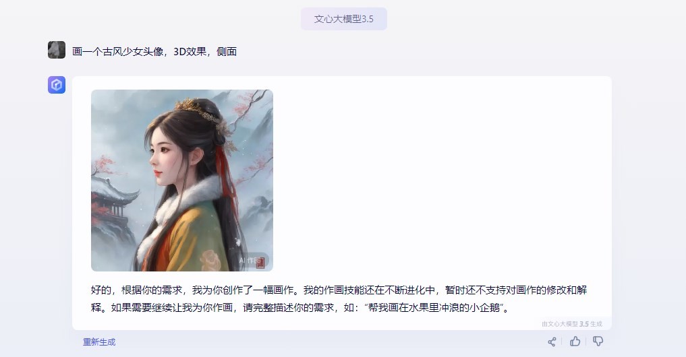
Task: Click the response line starting with 好的，根据你的需求
Action: coord(339,290)
